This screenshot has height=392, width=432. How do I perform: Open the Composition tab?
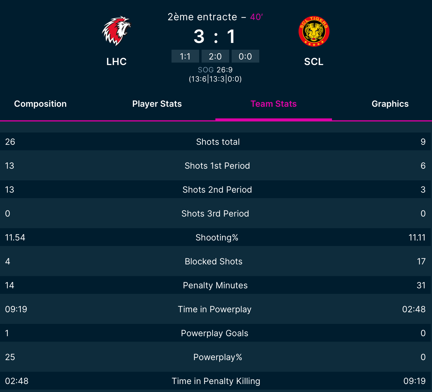point(40,104)
